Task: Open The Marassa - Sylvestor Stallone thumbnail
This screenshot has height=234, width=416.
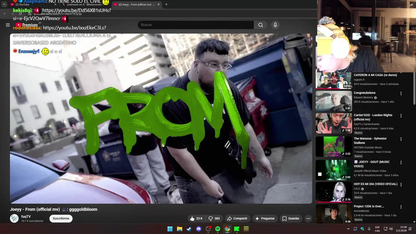Action: pyautogui.click(x=334, y=147)
